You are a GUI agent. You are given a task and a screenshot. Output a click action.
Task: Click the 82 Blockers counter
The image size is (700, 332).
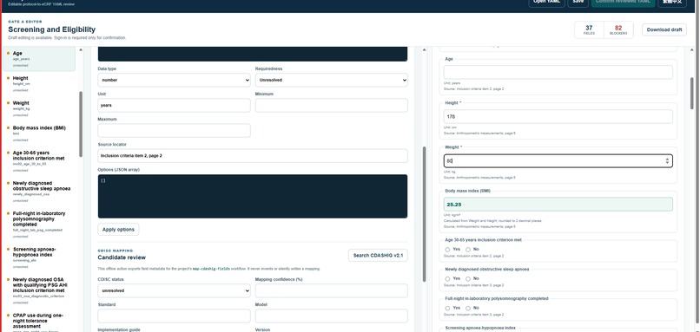click(x=618, y=29)
